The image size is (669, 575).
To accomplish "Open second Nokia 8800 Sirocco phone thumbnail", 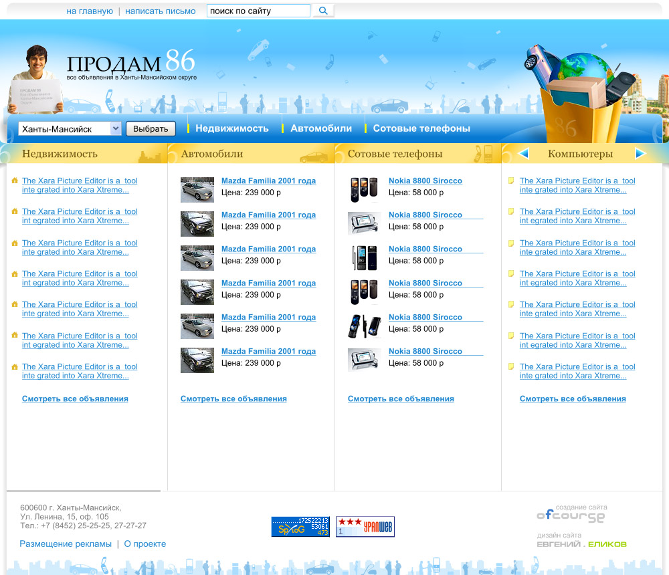I will coord(364,224).
